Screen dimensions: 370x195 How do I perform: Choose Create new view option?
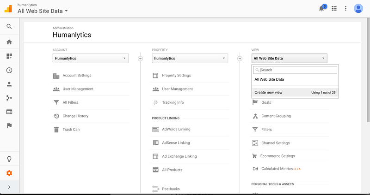click(295, 93)
